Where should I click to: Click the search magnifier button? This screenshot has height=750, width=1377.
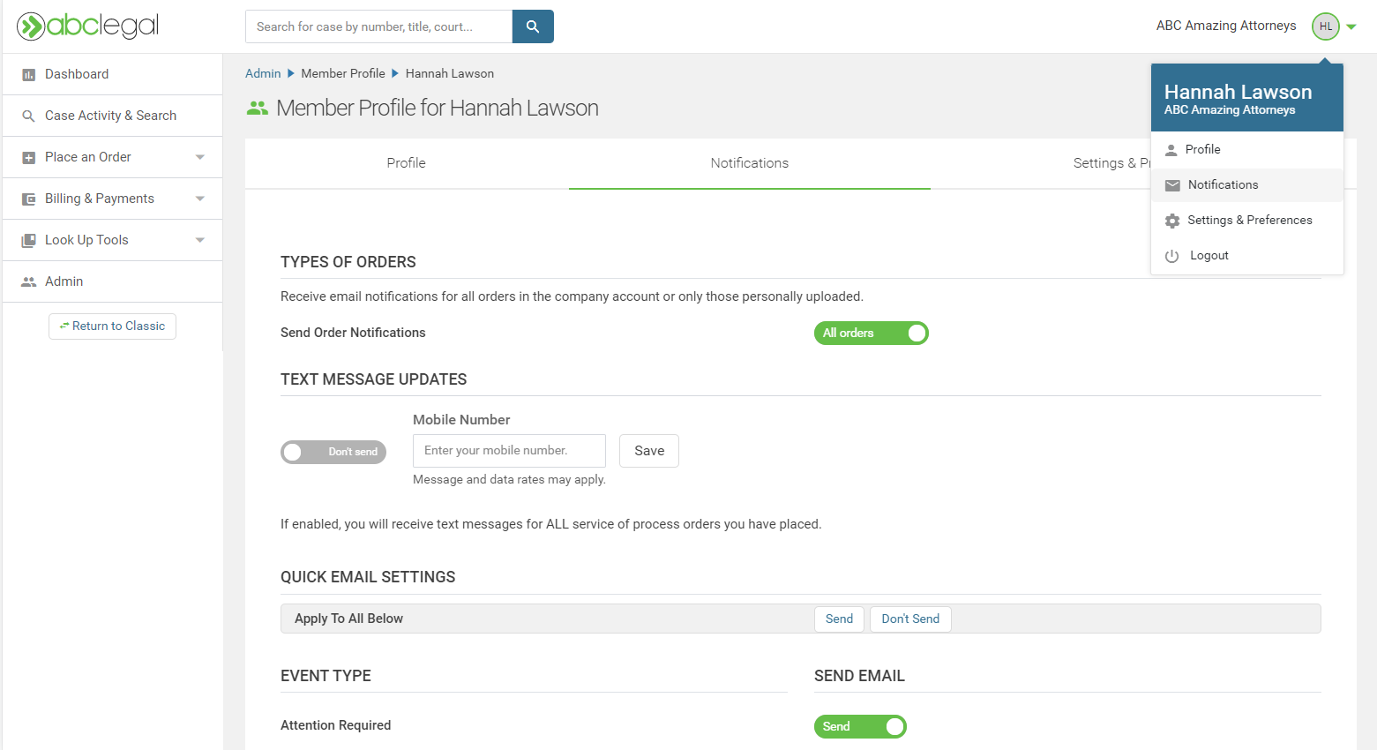[x=533, y=26]
